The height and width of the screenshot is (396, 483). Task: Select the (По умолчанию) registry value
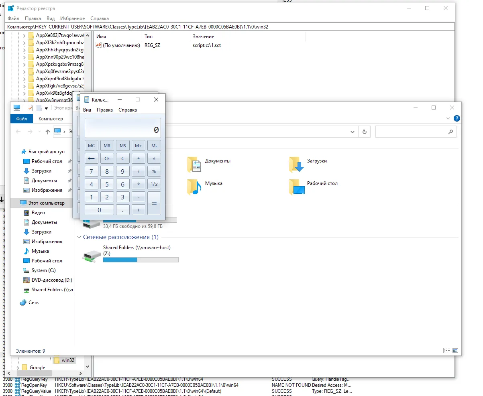(121, 45)
